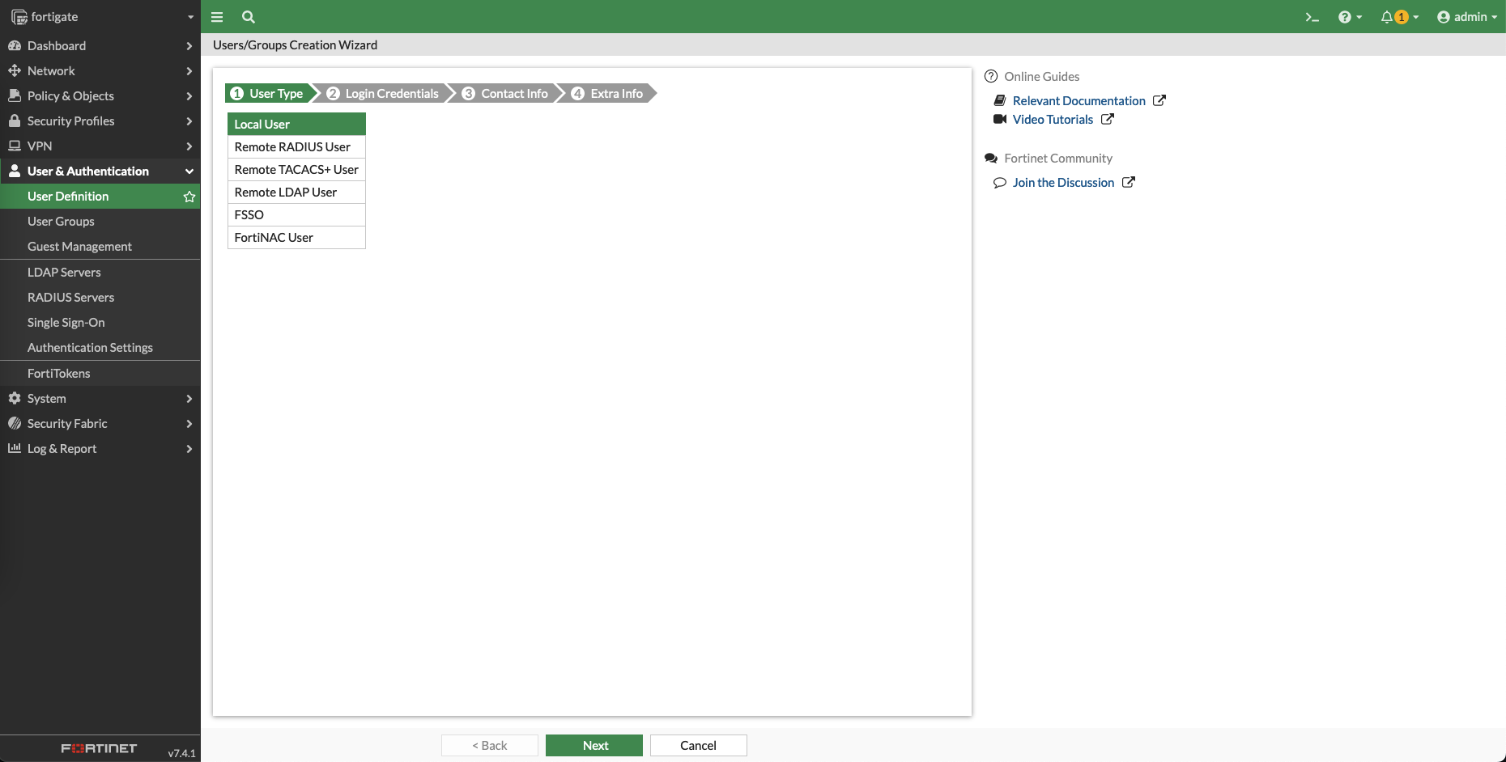Click the Next button
Image resolution: width=1506 pixels, height=762 pixels.
pos(594,746)
